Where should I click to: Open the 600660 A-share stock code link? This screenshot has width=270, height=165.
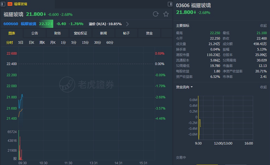pos(11,24)
